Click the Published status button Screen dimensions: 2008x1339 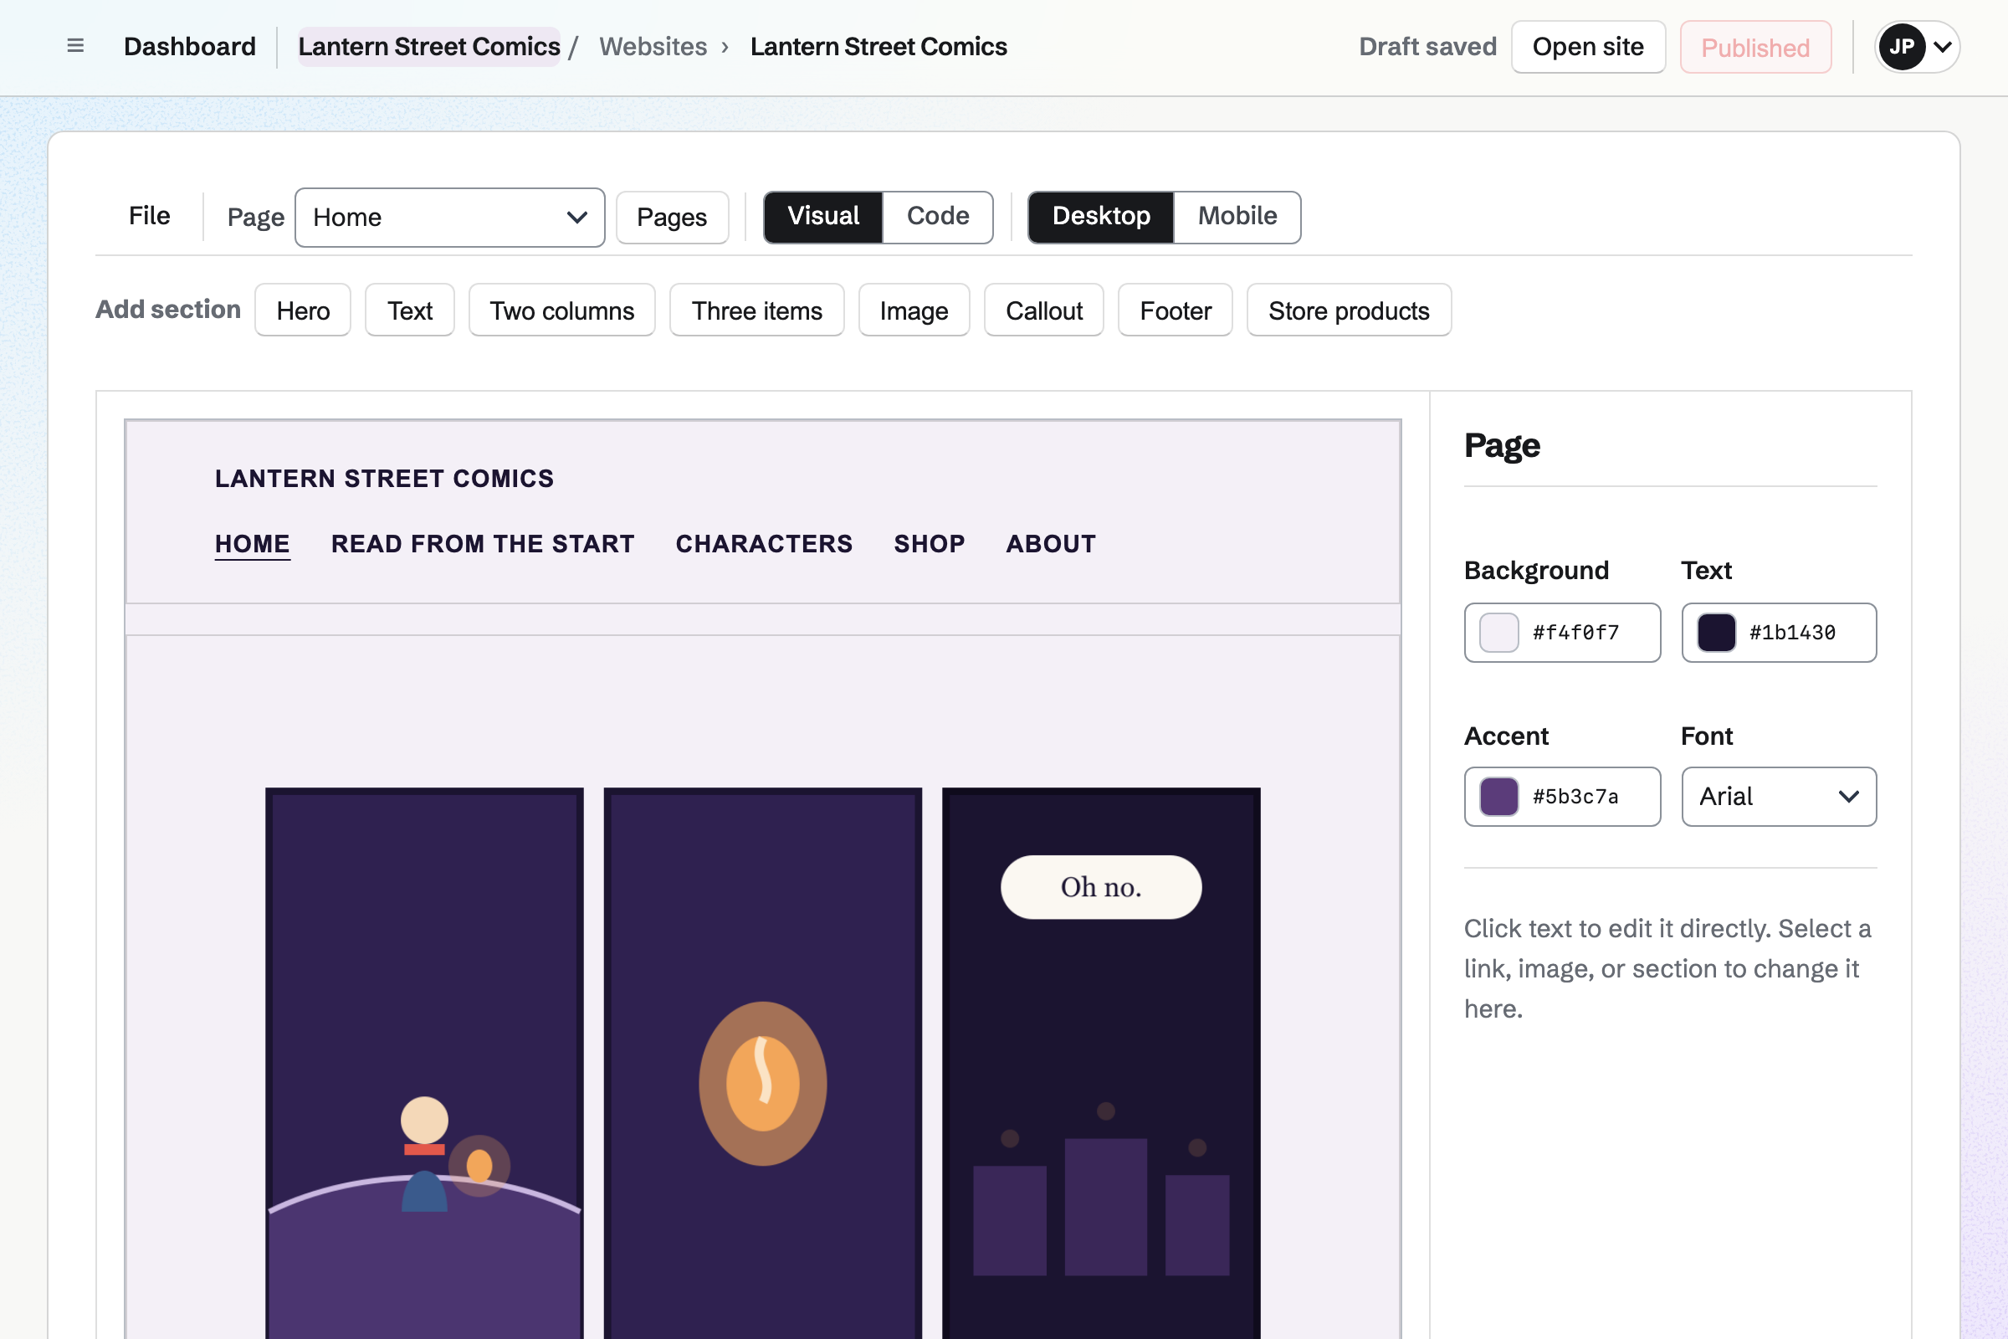pyautogui.click(x=1755, y=47)
